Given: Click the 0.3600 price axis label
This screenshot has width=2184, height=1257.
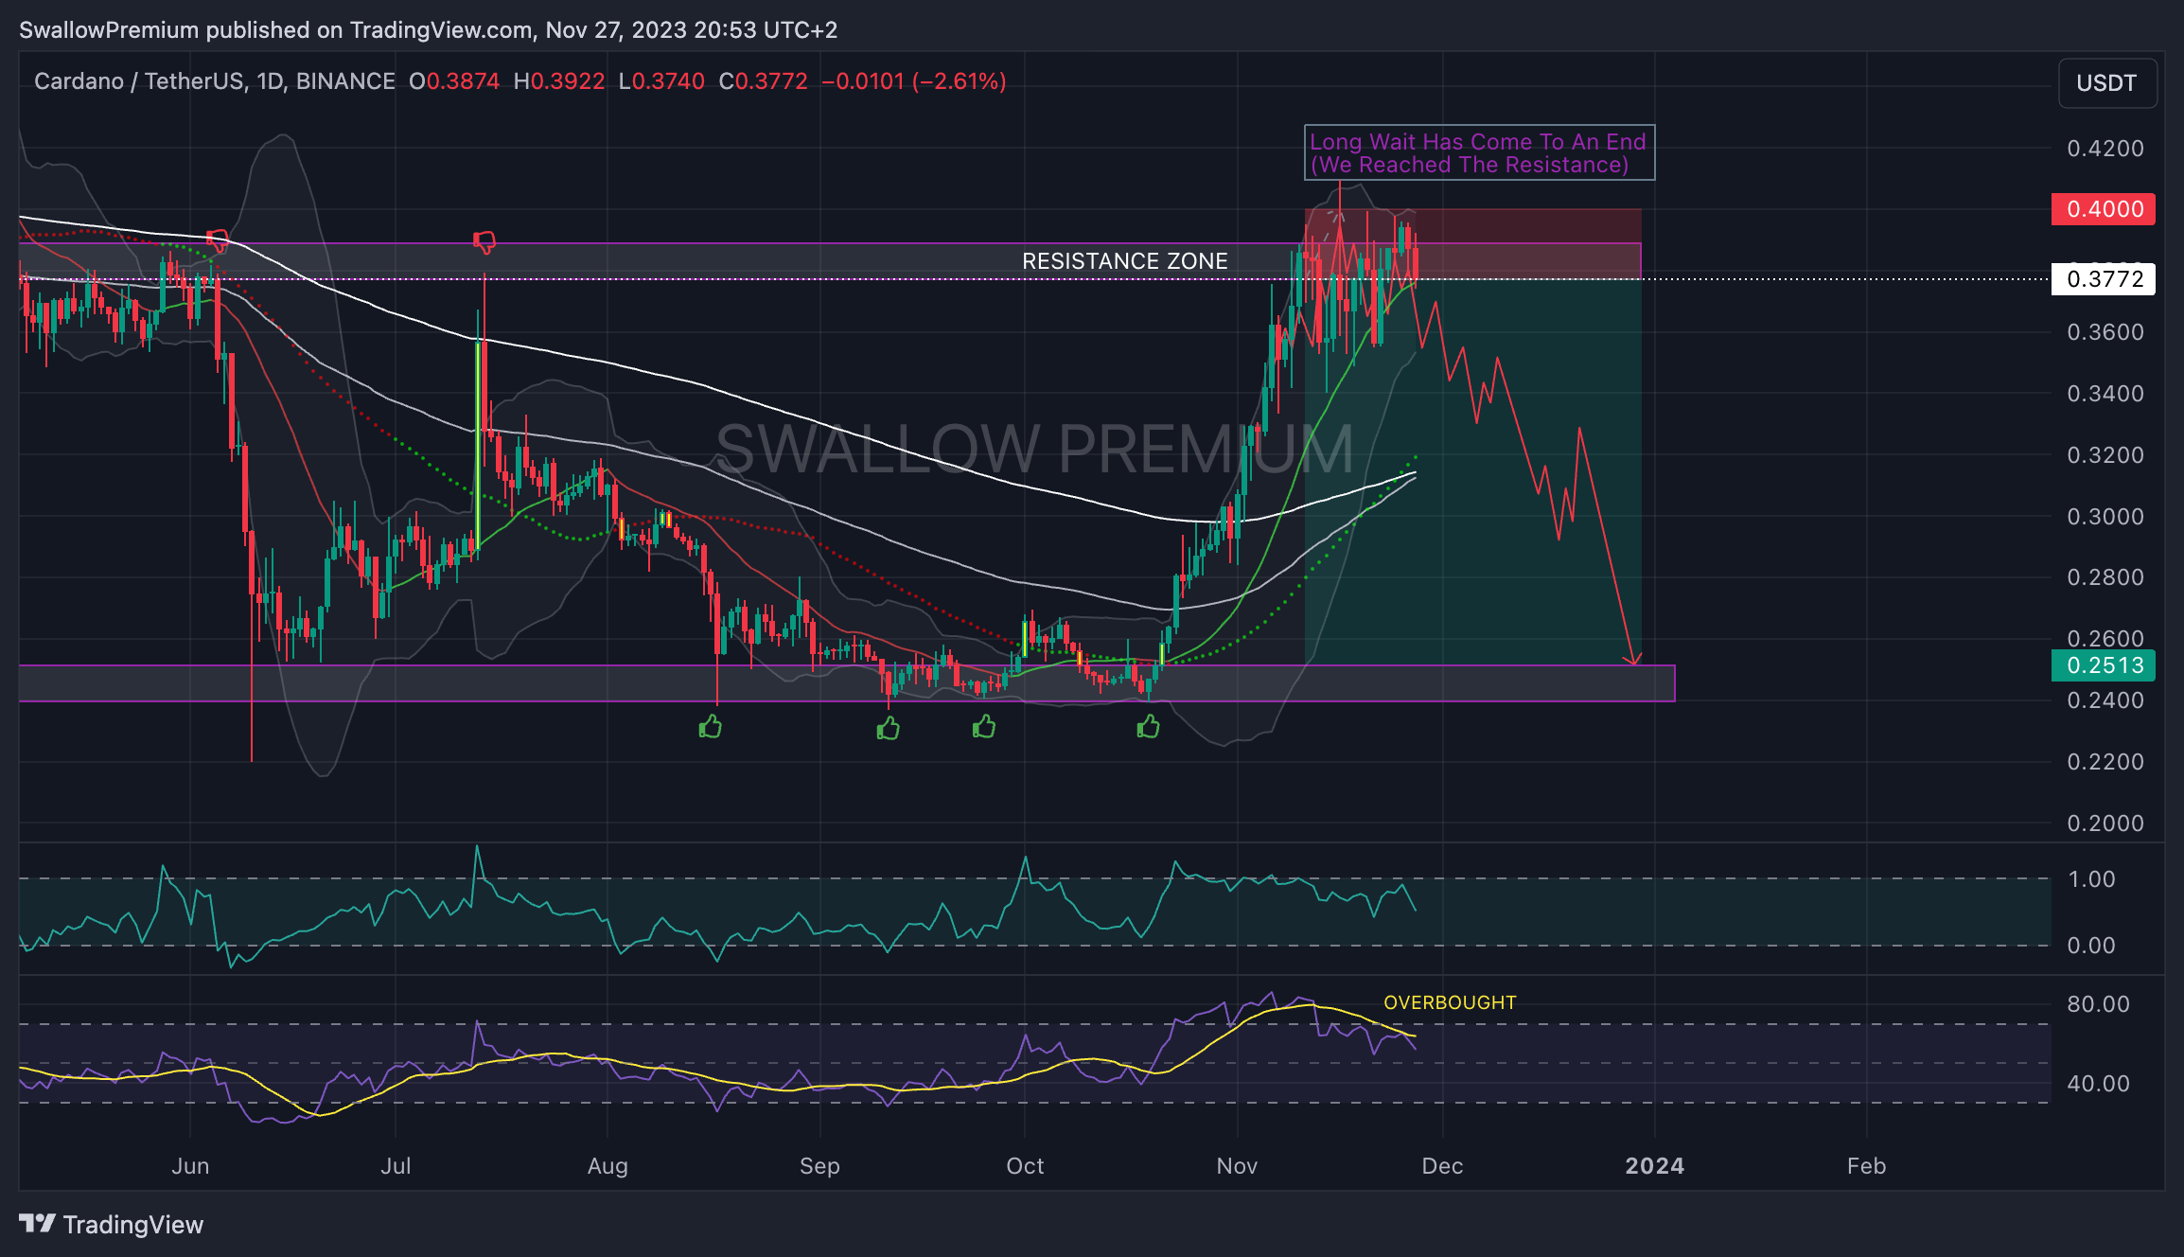Looking at the screenshot, I should point(2105,332).
